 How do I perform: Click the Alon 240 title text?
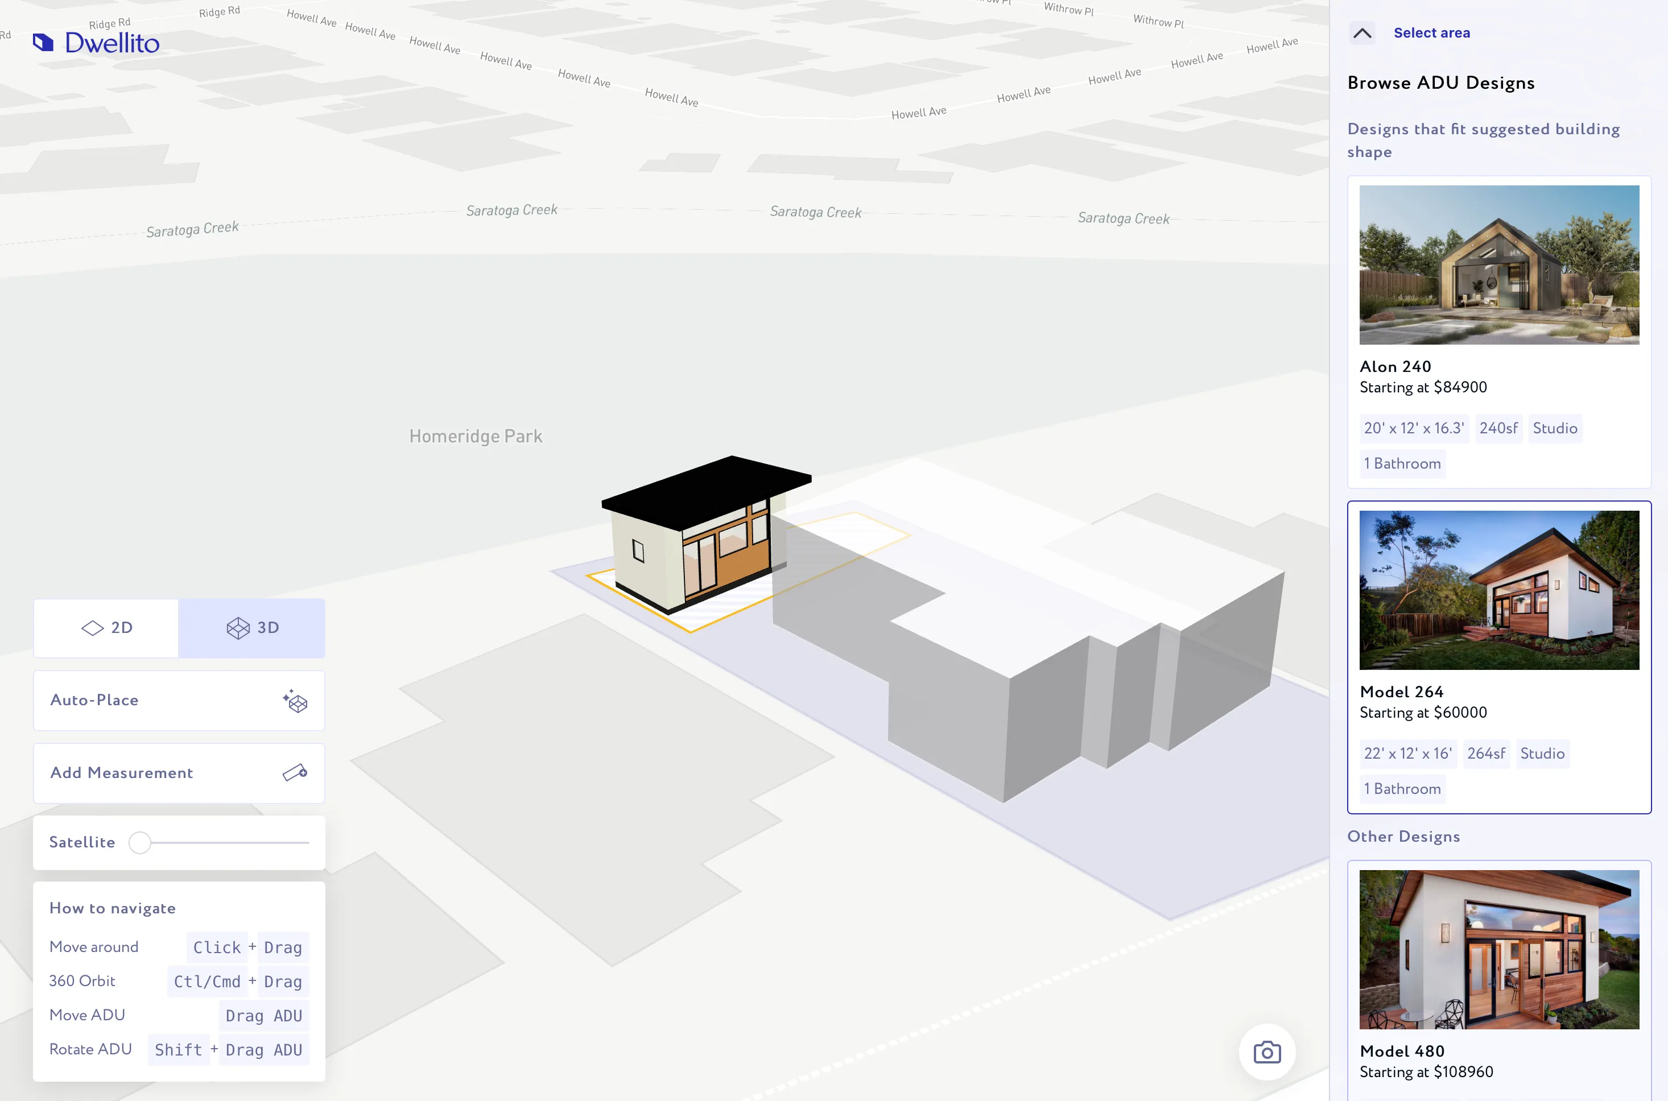1395,367
